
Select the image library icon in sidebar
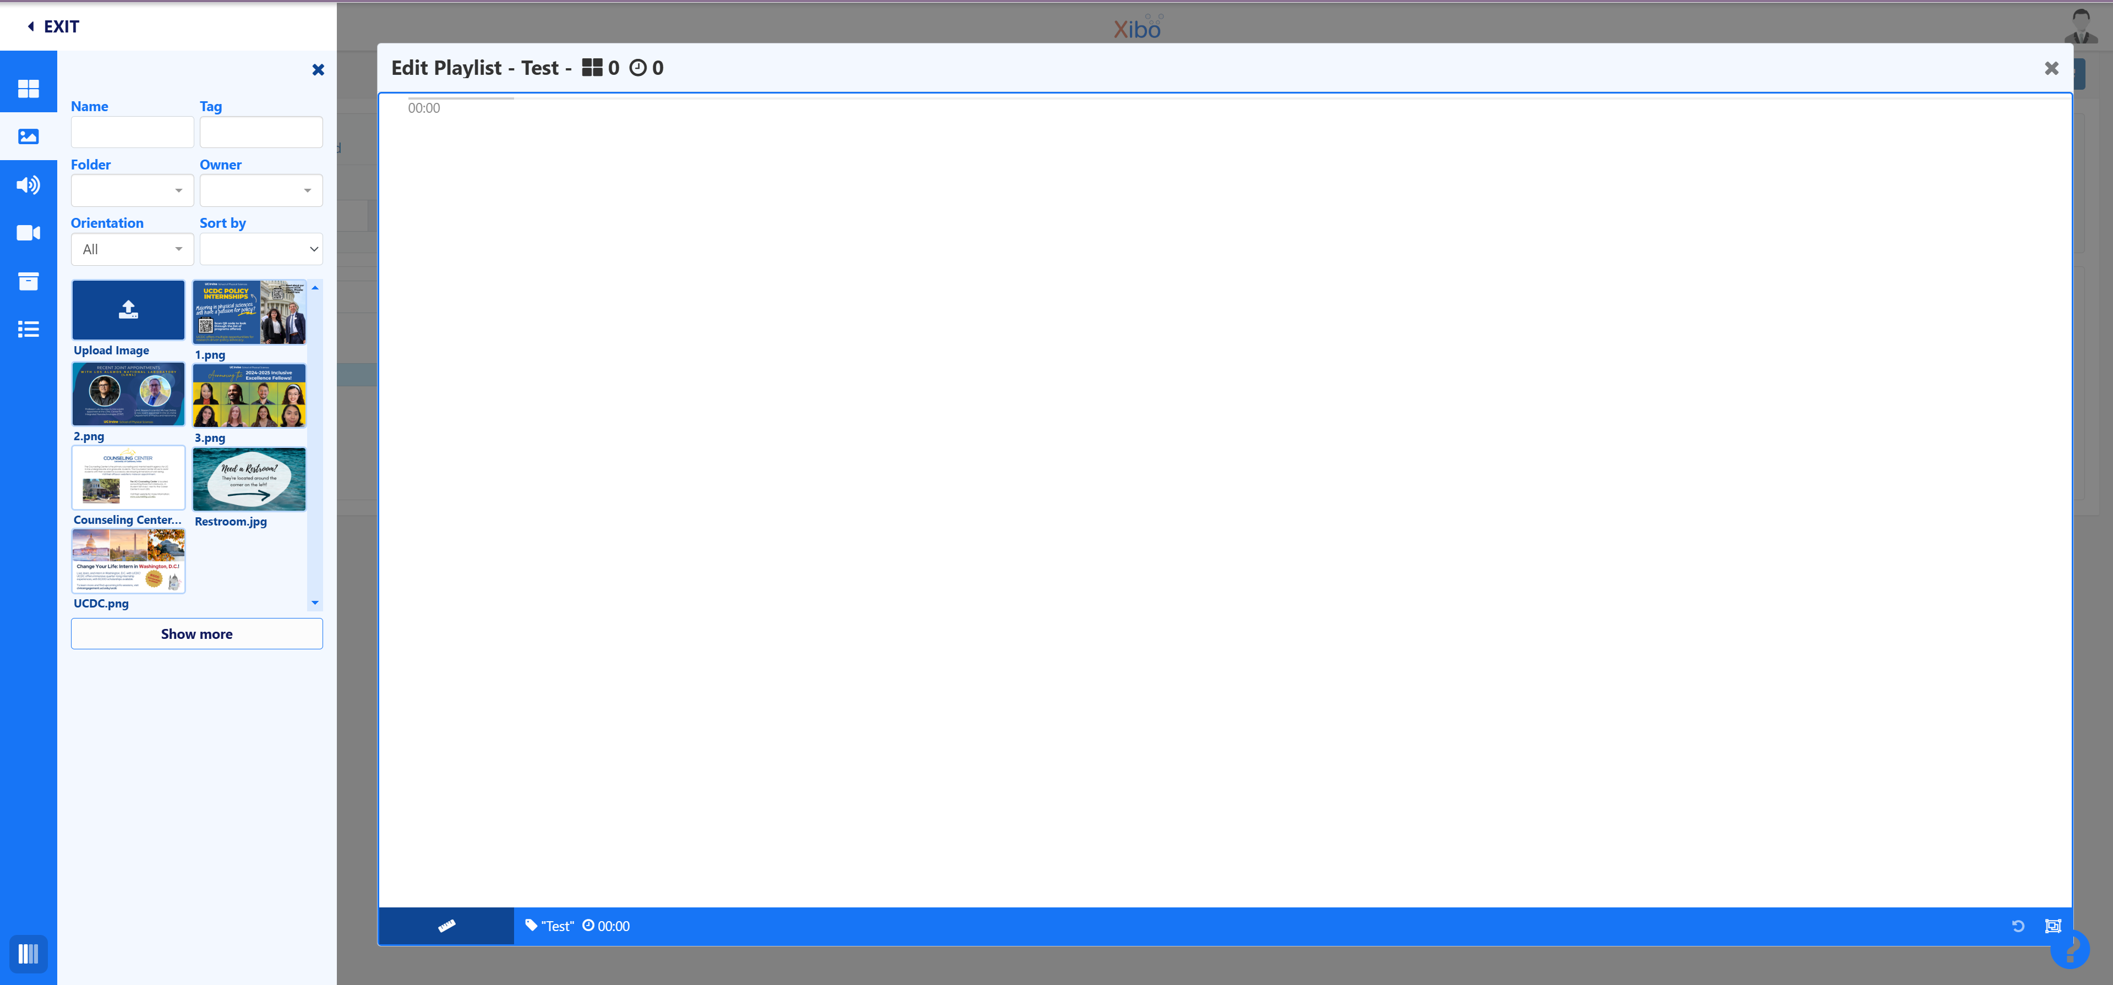(x=28, y=136)
